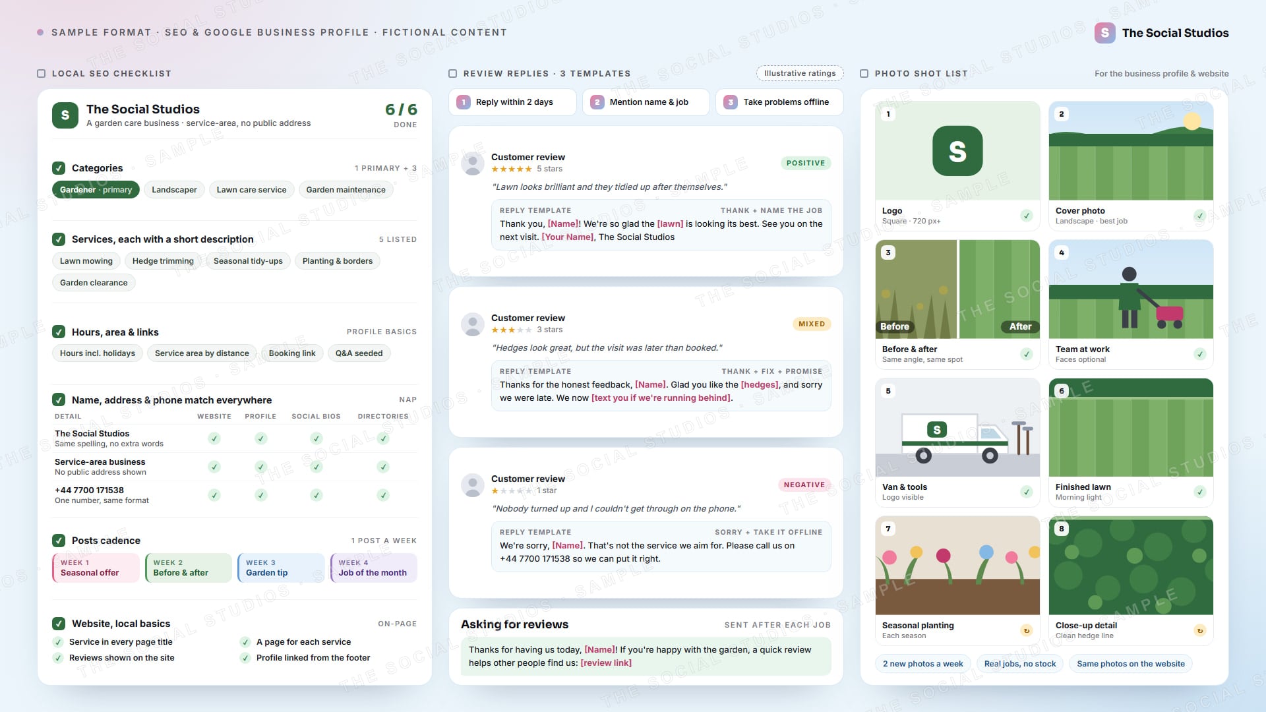Viewport: 1266px width, 712px height.
Task: Click the done tick on Before & after card
Action: (x=1027, y=354)
